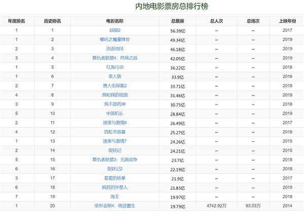304x214 pixels.
Task: Open the 西虹市首富 movie link
Action: 115,132
